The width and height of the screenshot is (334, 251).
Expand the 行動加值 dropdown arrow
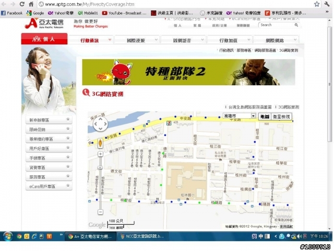tap(249, 40)
